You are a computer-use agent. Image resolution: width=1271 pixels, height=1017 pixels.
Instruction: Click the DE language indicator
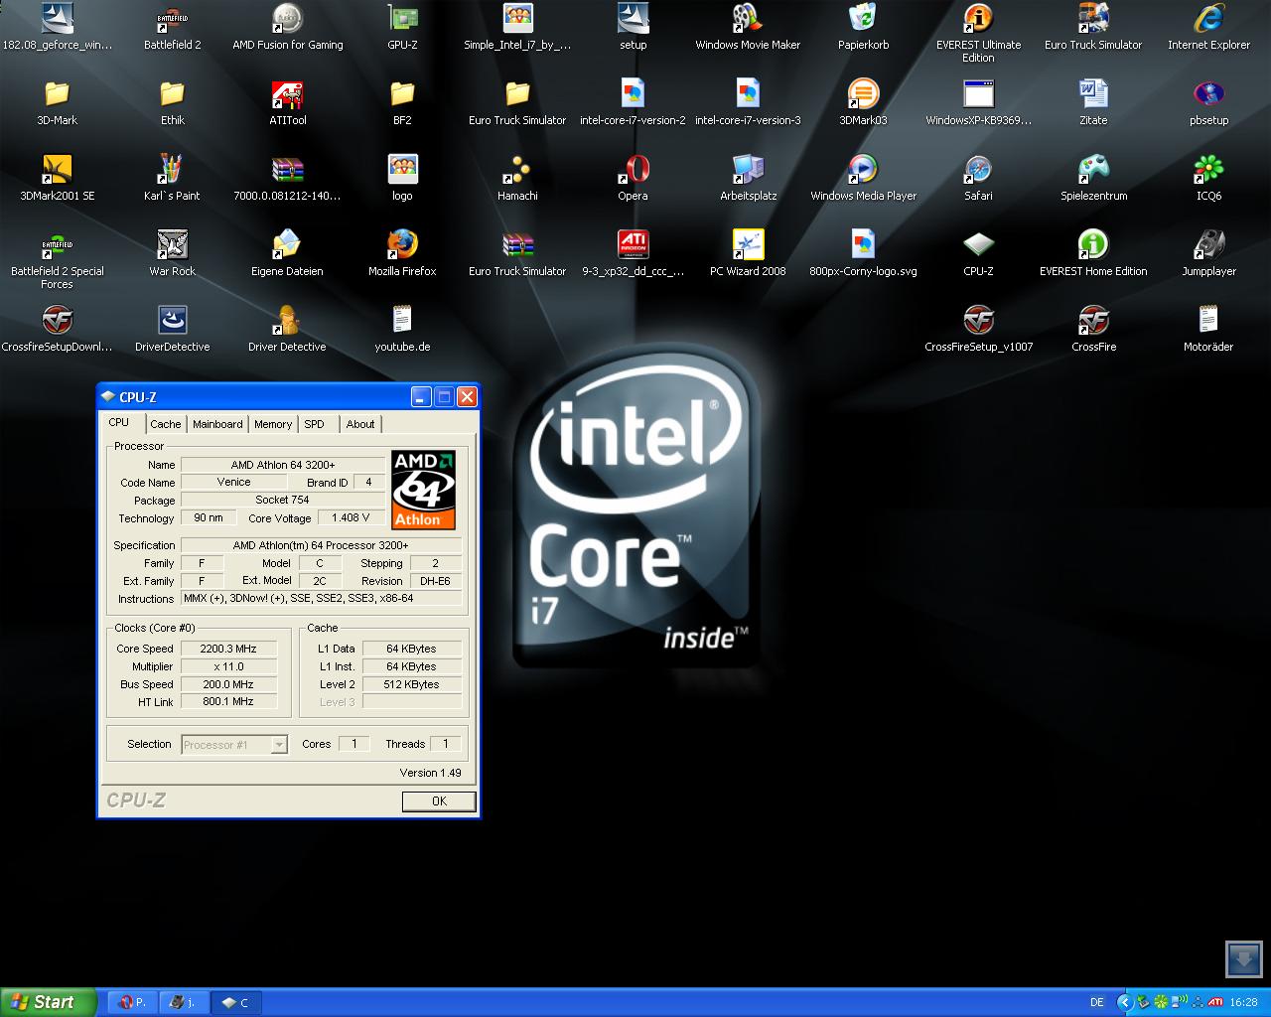coord(1096,1003)
